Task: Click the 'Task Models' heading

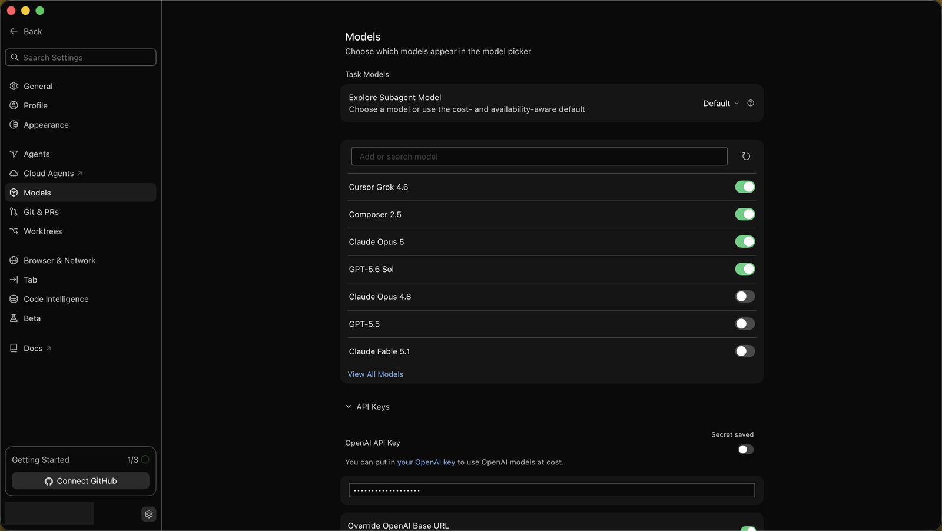Action: click(x=367, y=74)
